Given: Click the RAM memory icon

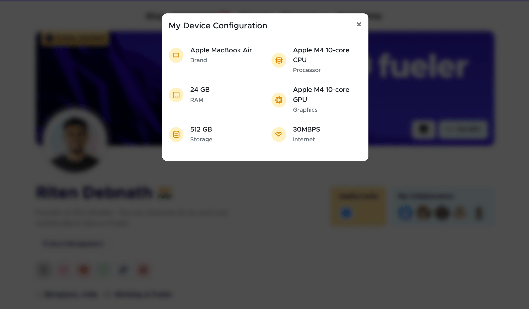Looking at the screenshot, I should click(x=176, y=95).
